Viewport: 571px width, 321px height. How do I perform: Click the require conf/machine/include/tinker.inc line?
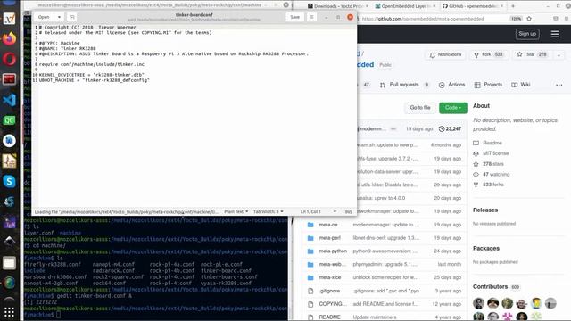coord(91,64)
